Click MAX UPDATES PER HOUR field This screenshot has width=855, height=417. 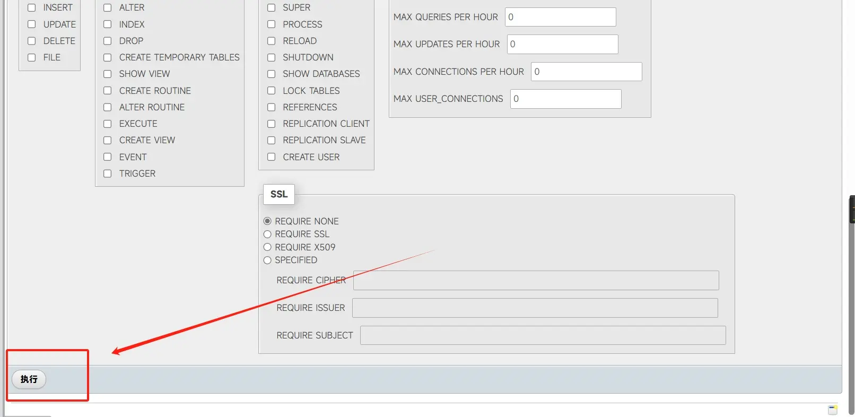563,44
